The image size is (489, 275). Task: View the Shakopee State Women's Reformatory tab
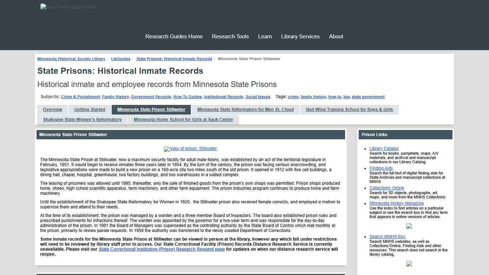(x=82, y=119)
